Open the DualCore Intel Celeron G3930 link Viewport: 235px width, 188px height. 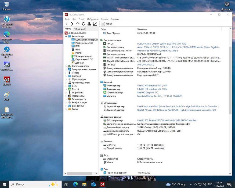click(162, 44)
